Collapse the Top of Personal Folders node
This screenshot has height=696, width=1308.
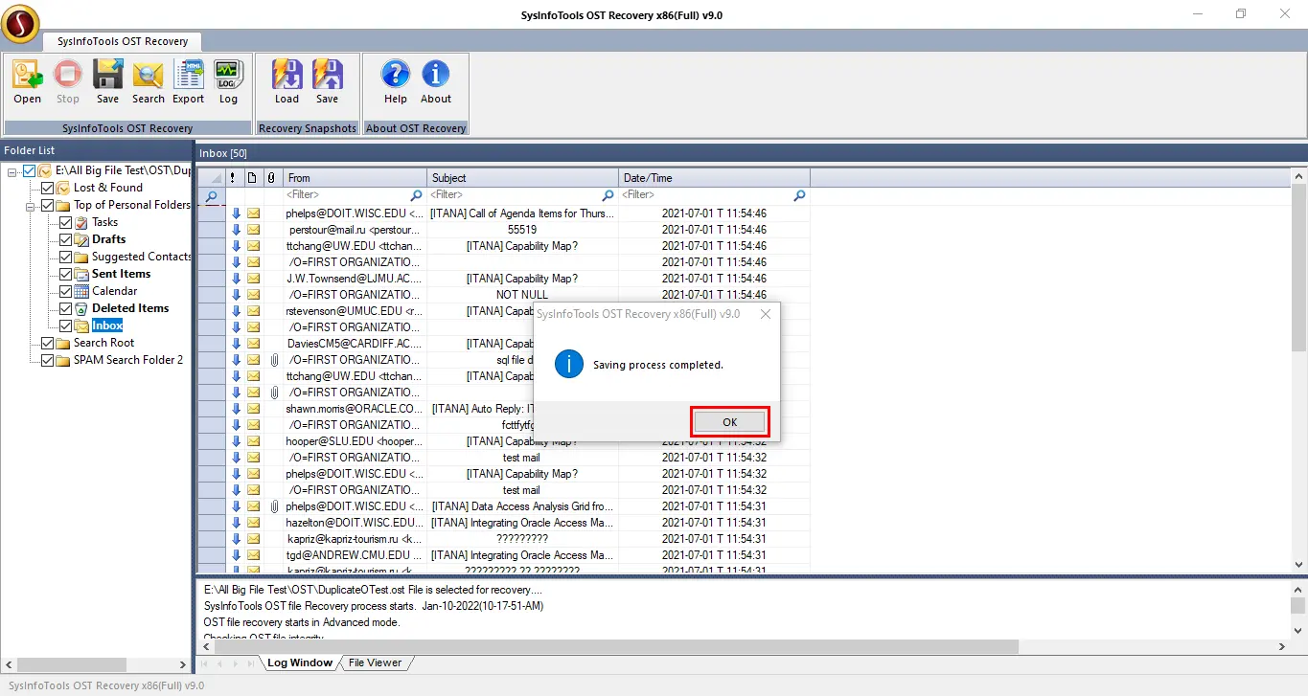point(31,205)
